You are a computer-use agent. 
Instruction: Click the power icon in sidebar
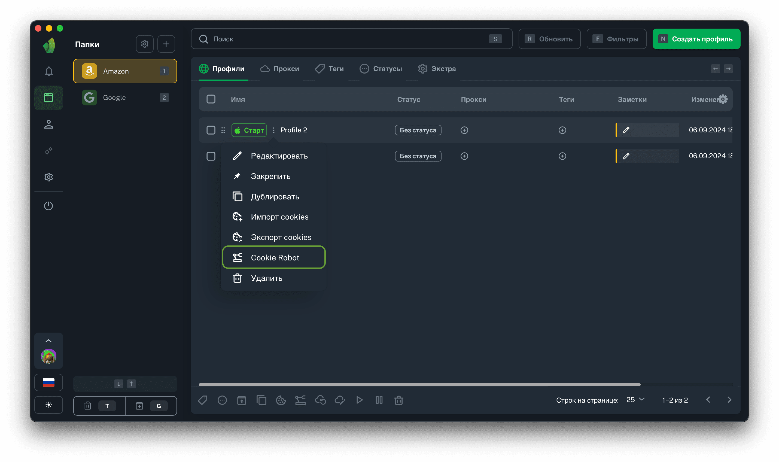click(x=48, y=206)
